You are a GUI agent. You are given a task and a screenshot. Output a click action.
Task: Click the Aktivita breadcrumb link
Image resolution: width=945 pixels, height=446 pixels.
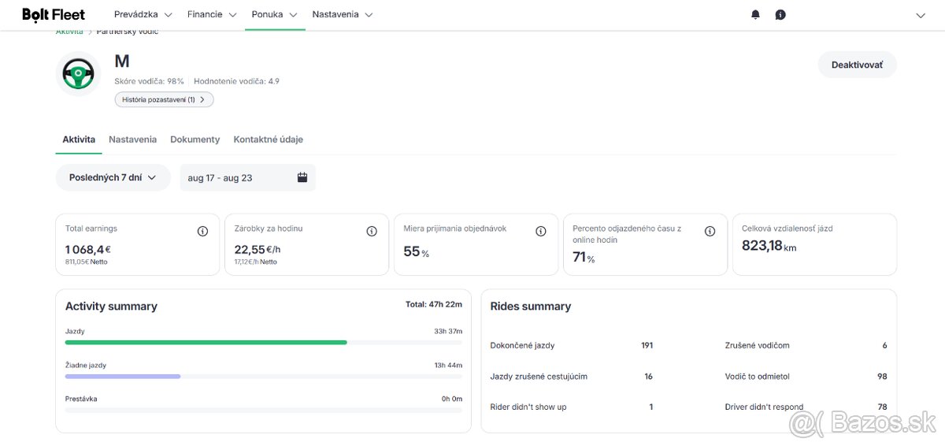(x=69, y=32)
